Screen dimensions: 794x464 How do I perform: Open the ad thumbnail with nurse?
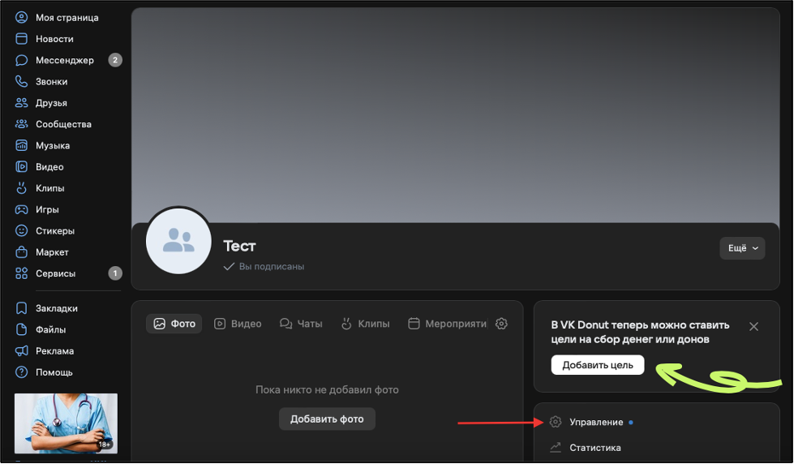(x=66, y=423)
